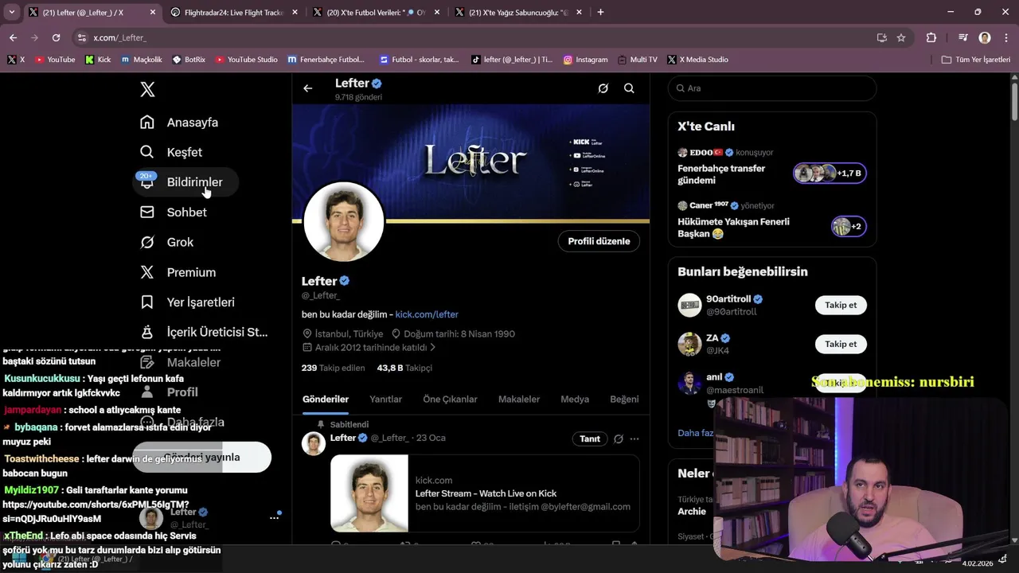Image resolution: width=1019 pixels, height=573 pixels.
Task: Open Premium from sidebar
Action: [x=178, y=272]
